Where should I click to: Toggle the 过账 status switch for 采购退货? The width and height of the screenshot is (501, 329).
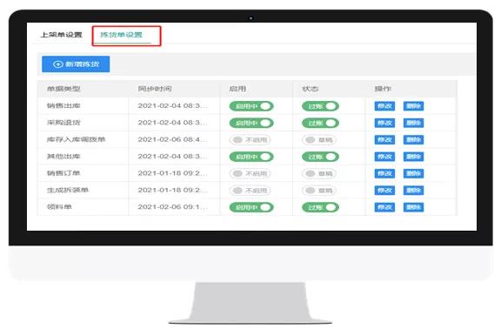click(320, 123)
